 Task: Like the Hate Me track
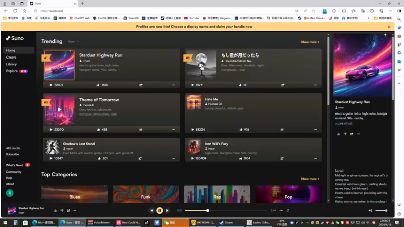pyautogui.click(x=241, y=130)
